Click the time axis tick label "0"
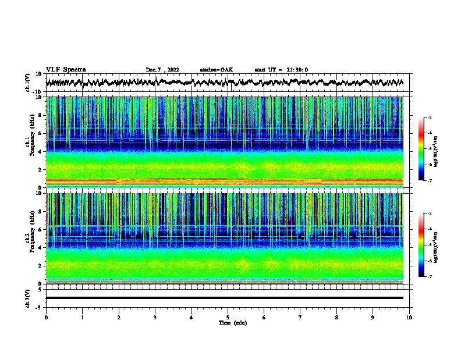The image size is (461, 356). tap(46, 318)
